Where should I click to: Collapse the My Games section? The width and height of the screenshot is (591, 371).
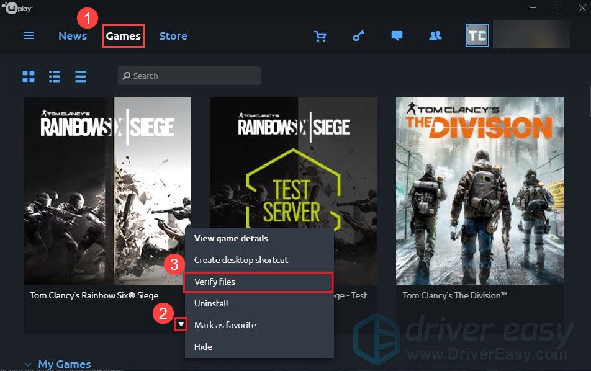[x=27, y=364]
